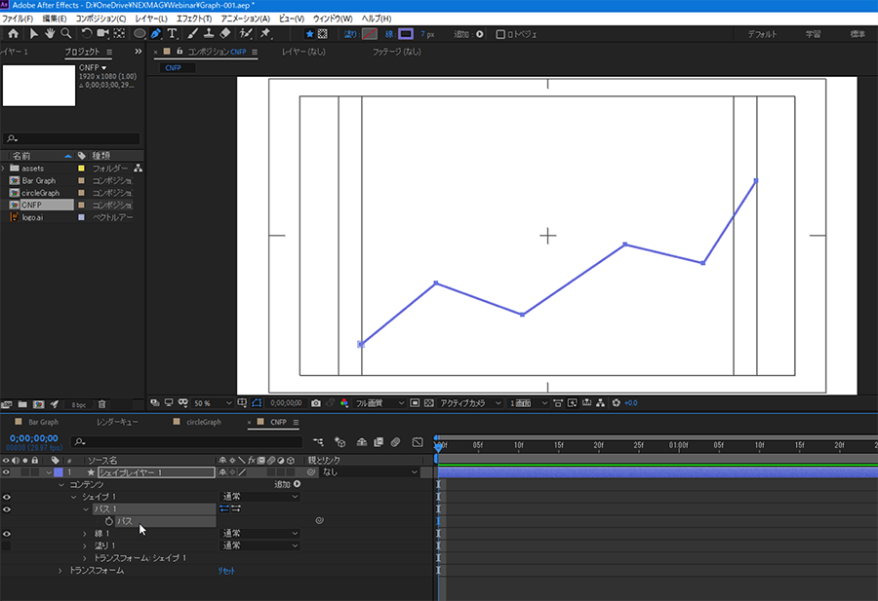Enable the ロトベジェ checkbox

pyautogui.click(x=500, y=34)
